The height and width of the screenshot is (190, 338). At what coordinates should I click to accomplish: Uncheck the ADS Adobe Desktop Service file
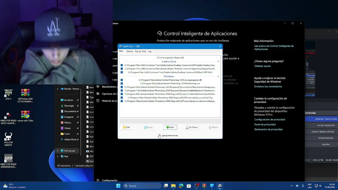tap(122, 65)
